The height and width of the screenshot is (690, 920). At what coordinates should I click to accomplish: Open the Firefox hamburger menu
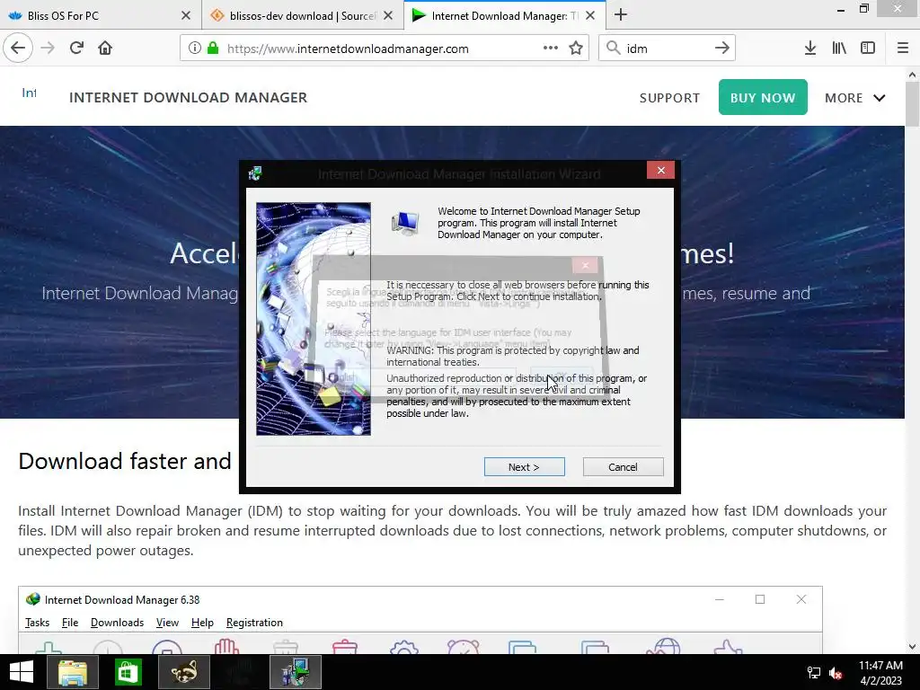903,49
